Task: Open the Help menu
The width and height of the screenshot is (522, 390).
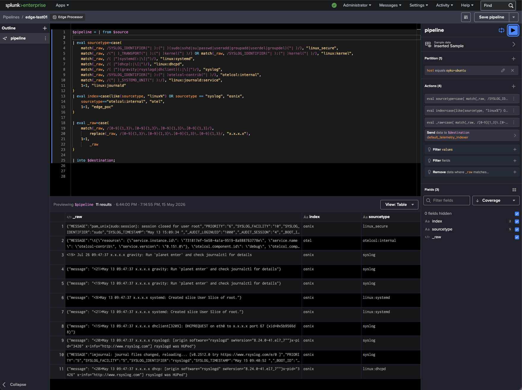Action: [467, 5]
